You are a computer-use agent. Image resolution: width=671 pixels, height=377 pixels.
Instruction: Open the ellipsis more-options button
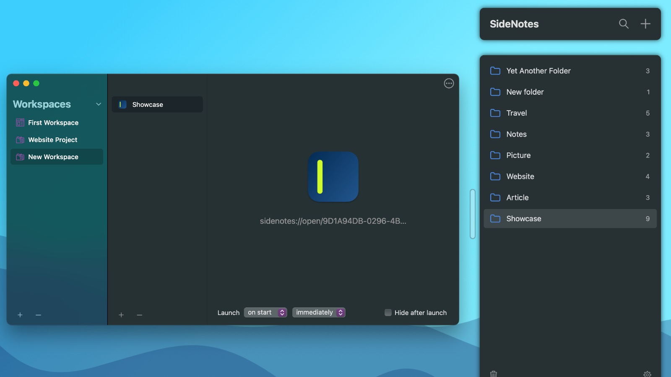pos(449,83)
